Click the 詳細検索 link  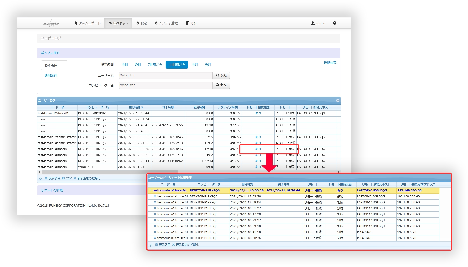(x=330, y=63)
